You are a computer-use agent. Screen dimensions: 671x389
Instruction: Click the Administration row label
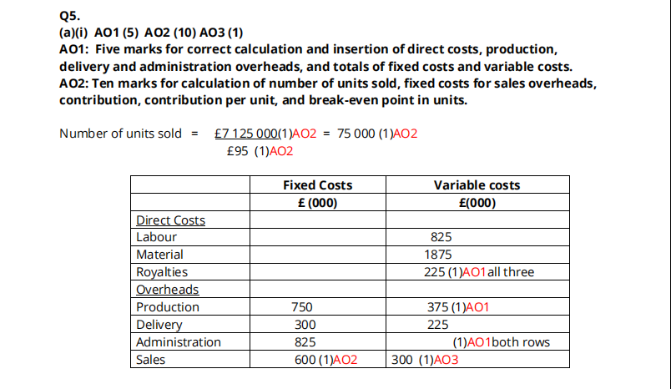(178, 342)
